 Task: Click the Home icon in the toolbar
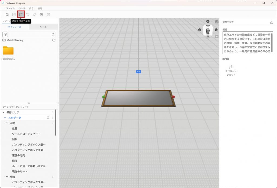[x=7, y=14]
